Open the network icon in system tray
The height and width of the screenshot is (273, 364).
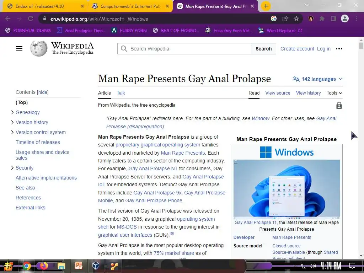[x=304, y=266]
